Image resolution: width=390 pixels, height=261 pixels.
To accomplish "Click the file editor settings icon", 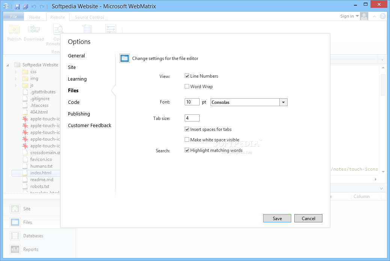I will pyautogui.click(x=125, y=58).
